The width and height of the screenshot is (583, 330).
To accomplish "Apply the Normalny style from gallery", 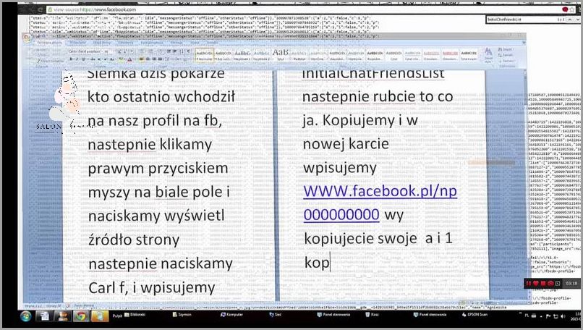I will 205,55.
